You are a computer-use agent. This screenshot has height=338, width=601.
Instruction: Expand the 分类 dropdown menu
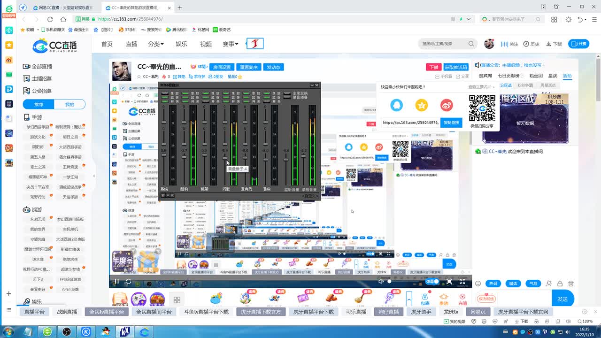pos(156,44)
